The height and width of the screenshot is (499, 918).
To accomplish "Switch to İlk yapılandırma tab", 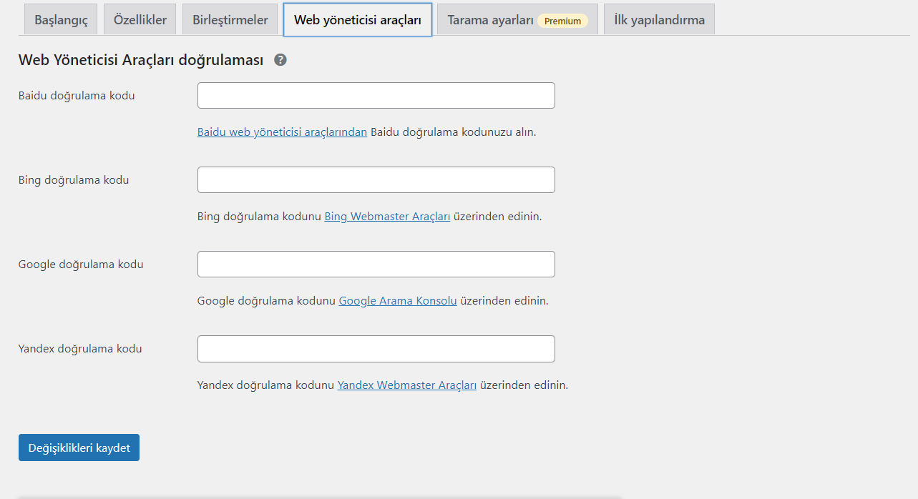I will tap(659, 20).
